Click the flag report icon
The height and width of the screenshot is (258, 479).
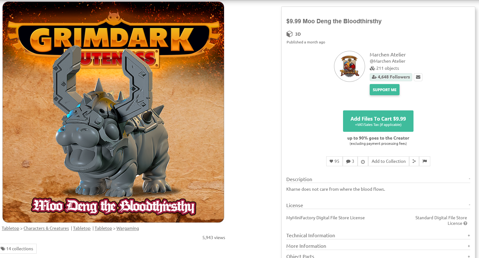click(x=425, y=161)
